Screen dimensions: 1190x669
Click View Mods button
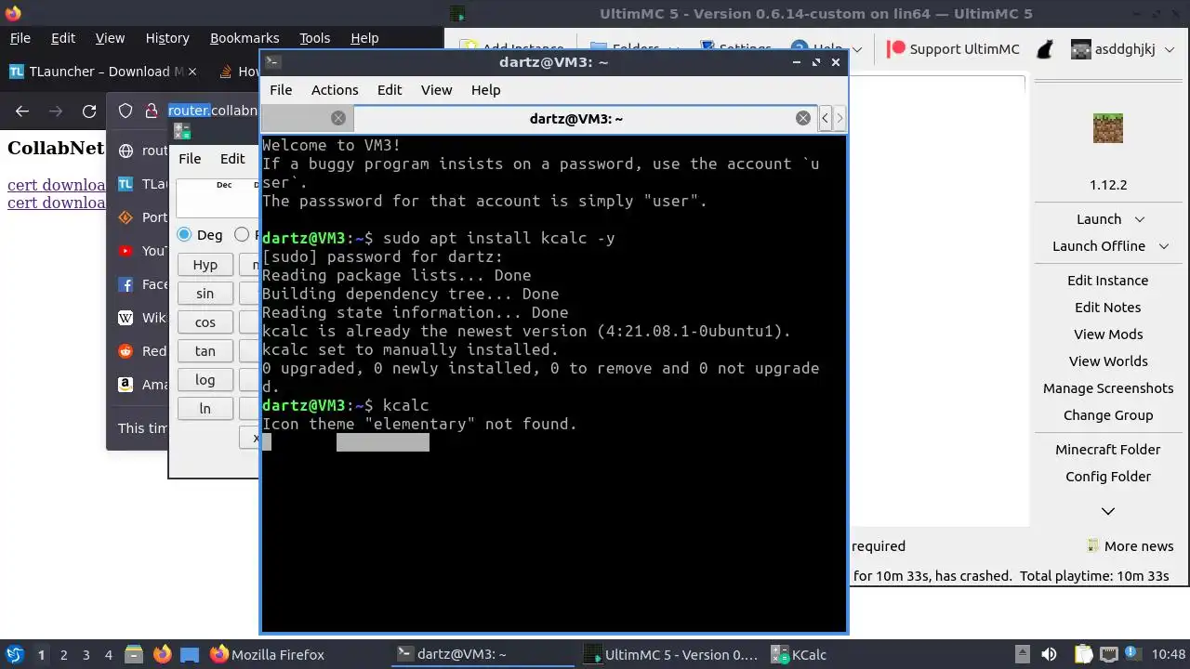click(x=1108, y=334)
